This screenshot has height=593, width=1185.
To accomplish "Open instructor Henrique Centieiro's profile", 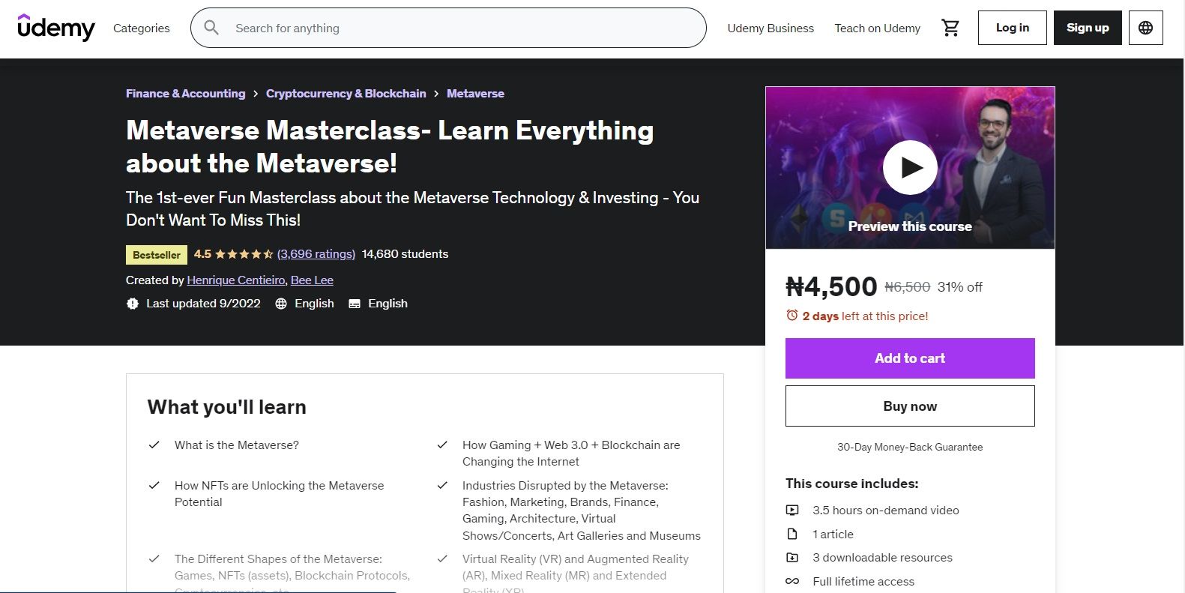I will click(x=235, y=280).
